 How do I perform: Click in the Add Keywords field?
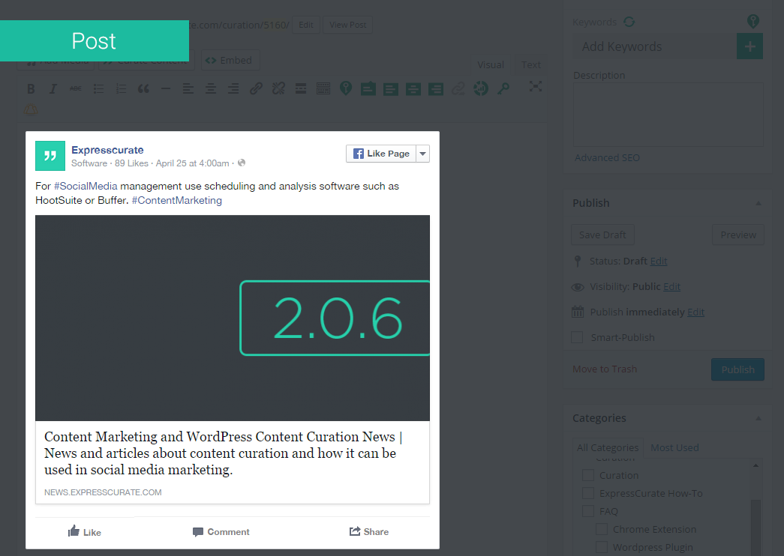click(x=654, y=46)
